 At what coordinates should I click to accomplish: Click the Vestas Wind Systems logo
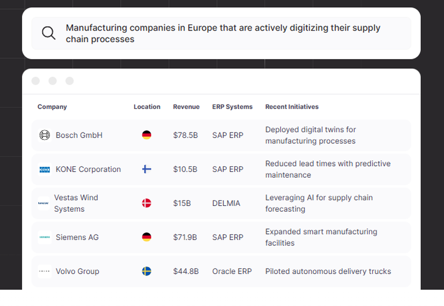(44, 203)
